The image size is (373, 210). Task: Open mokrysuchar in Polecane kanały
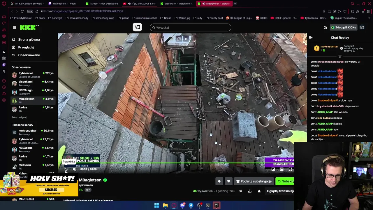tap(33, 132)
